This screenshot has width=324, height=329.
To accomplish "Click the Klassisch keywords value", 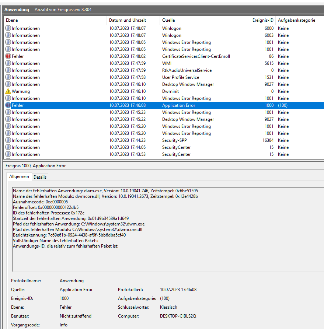I will (168, 307).
